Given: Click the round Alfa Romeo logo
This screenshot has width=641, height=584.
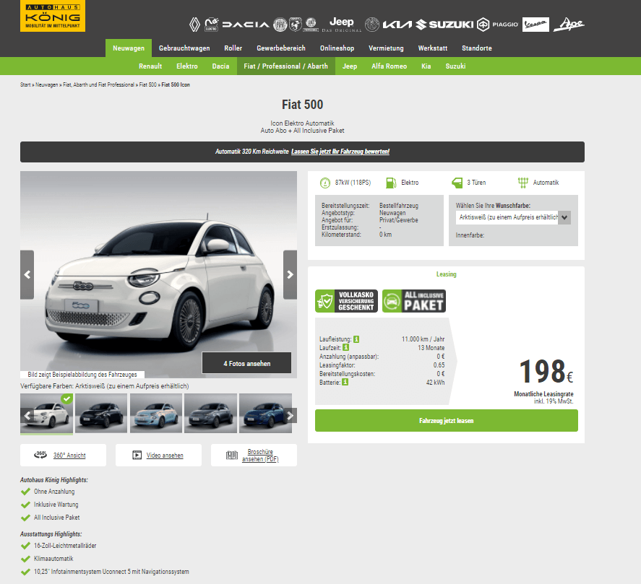Looking at the screenshot, I should [x=372, y=25].
